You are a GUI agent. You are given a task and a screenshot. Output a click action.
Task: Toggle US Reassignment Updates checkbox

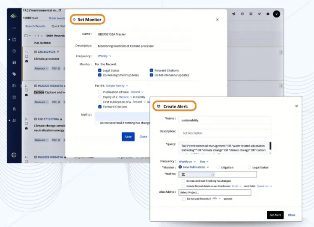click(99, 75)
